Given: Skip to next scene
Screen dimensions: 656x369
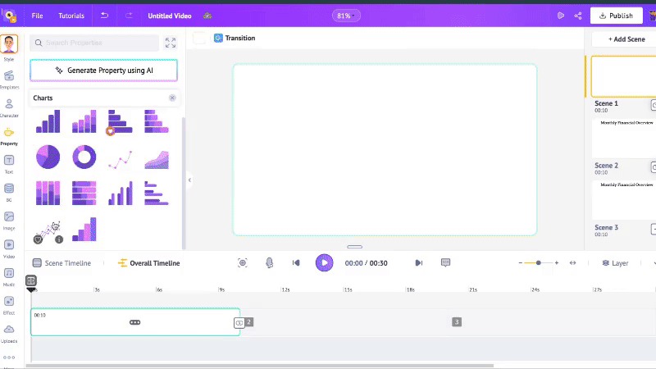Looking at the screenshot, I should [x=418, y=262].
